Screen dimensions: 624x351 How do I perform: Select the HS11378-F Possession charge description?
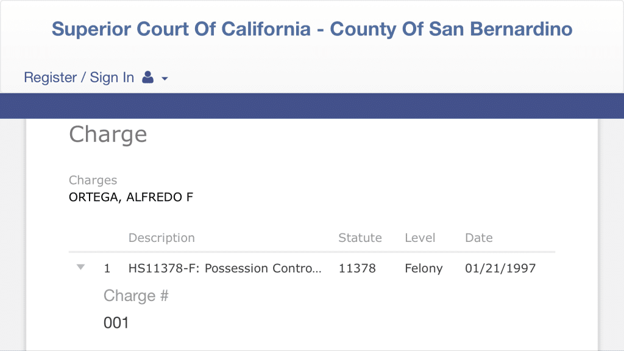point(224,268)
